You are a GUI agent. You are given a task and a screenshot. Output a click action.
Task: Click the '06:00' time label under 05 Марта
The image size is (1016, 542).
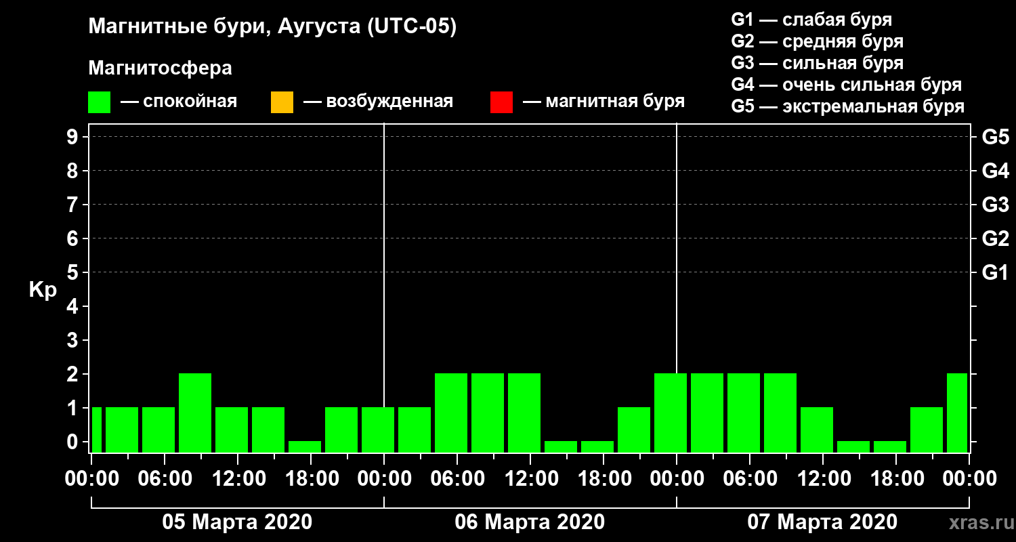pos(165,479)
